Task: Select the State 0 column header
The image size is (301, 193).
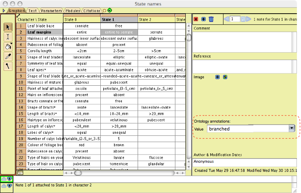Action: (82, 19)
